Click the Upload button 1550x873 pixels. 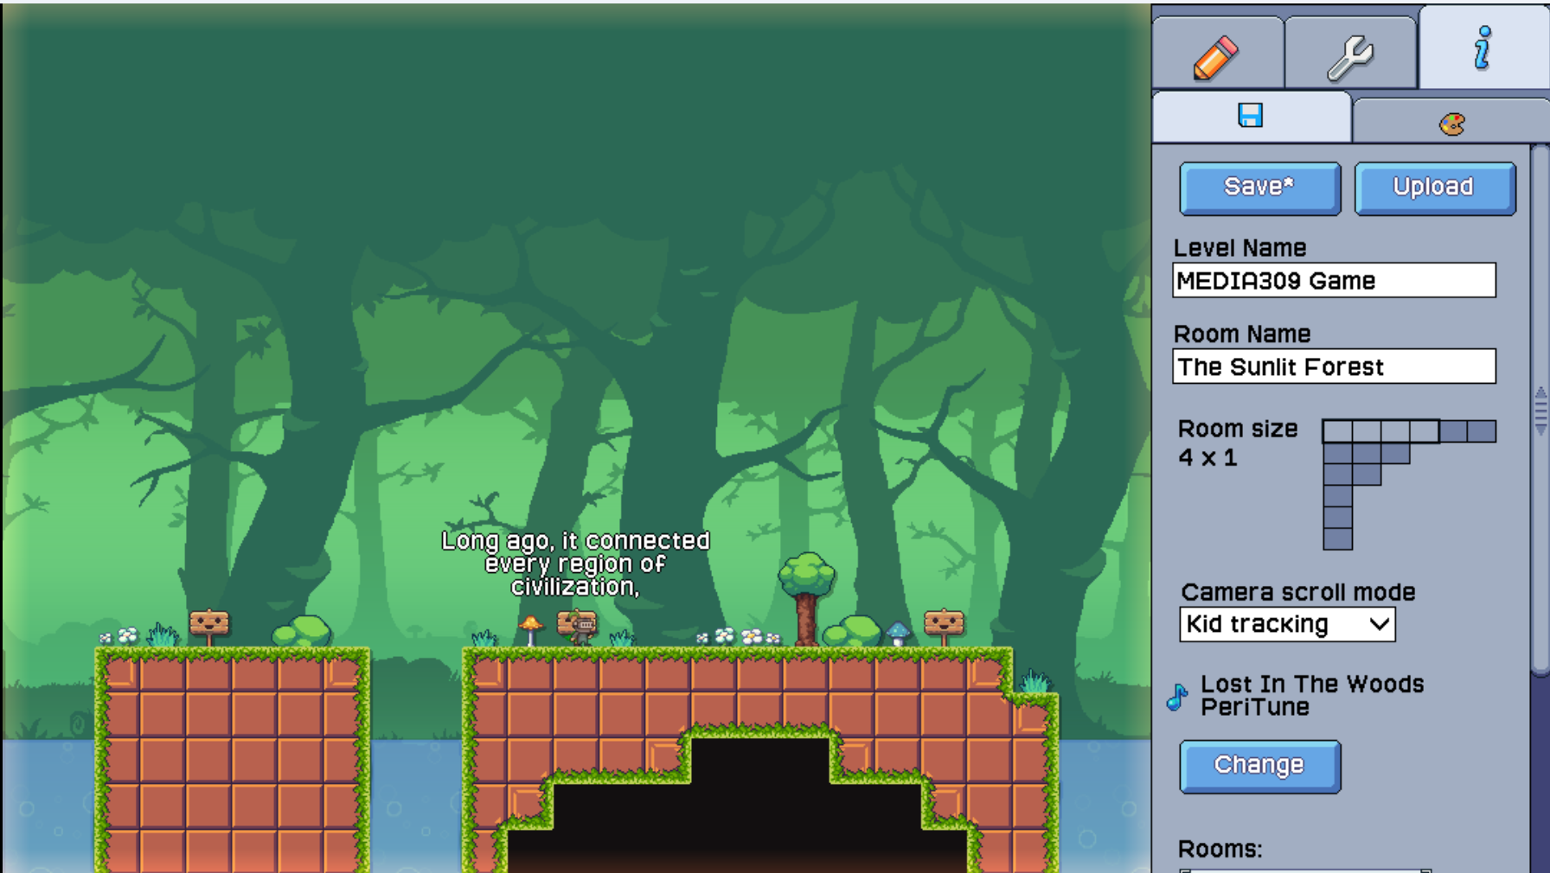point(1434,188)
